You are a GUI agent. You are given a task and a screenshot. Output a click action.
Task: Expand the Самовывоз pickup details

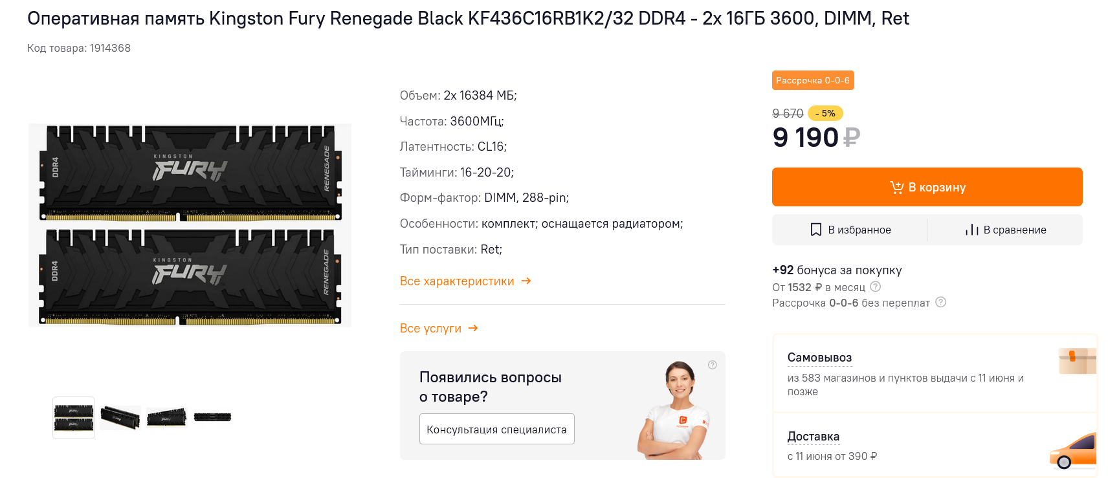click(819, 358)
